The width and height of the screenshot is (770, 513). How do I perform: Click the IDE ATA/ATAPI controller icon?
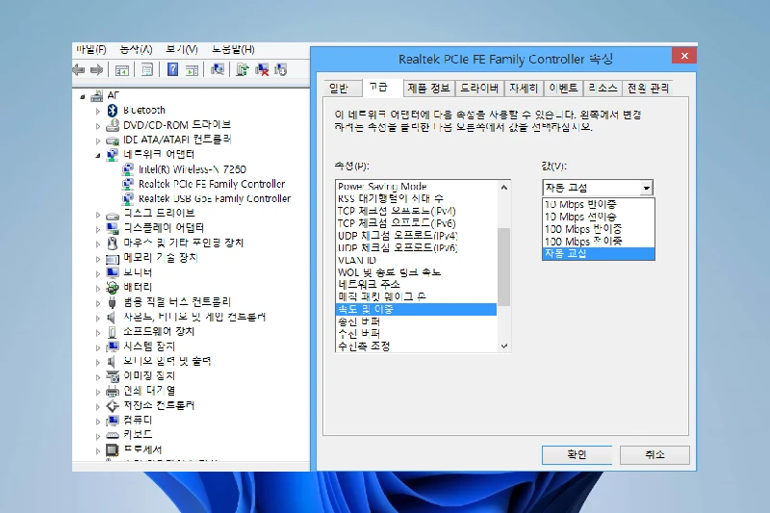tap(113, 141)
